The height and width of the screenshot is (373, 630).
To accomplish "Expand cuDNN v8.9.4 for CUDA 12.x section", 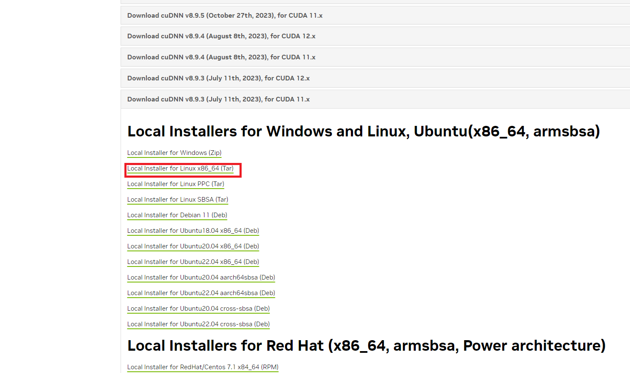I will [375, 36].
